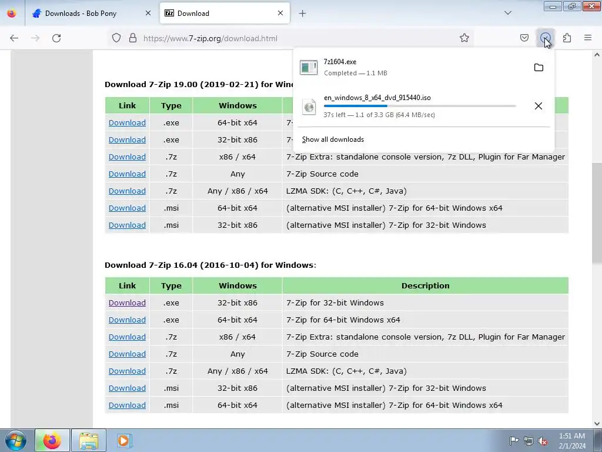
Task: Download 7-Zip 19.00 64-bit MSI installer
Action: pos(127,208)
